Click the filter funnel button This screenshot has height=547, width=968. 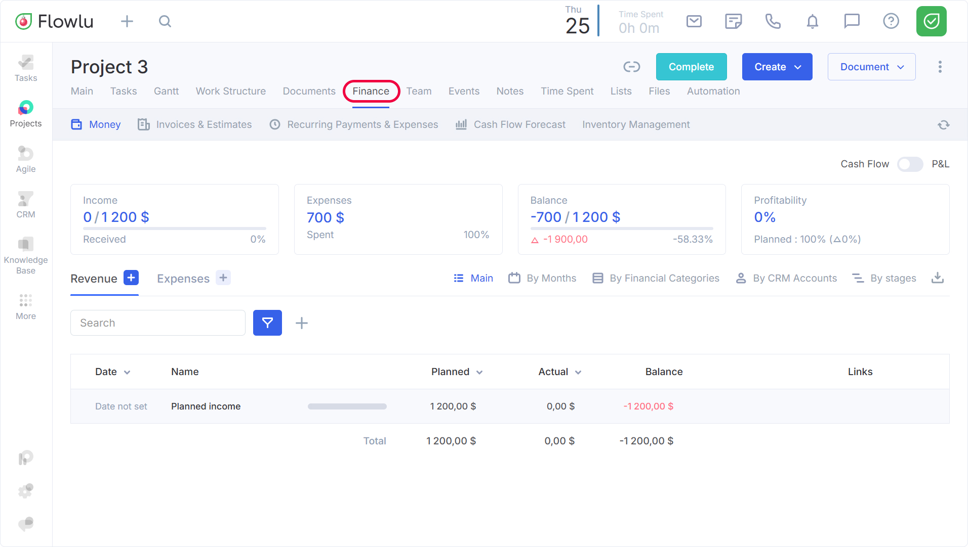click(x=267, y=323)
